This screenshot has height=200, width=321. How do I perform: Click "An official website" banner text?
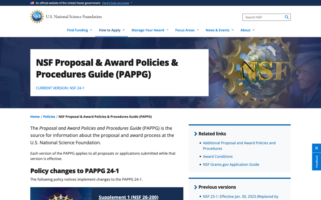click(68, 3)
